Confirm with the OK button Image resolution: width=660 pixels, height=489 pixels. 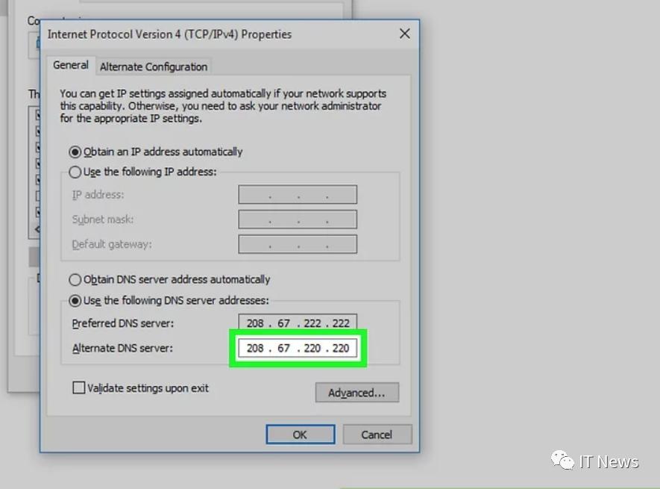click(x=301, y=435)
